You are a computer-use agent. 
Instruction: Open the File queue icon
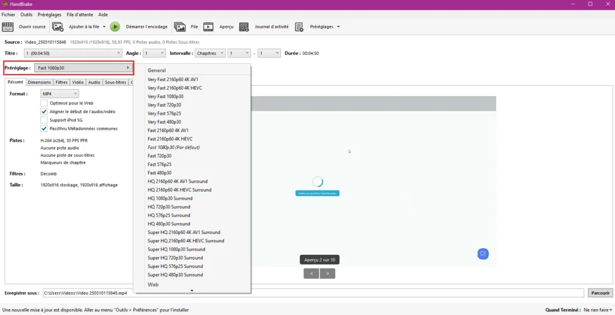tap(180, 26)
